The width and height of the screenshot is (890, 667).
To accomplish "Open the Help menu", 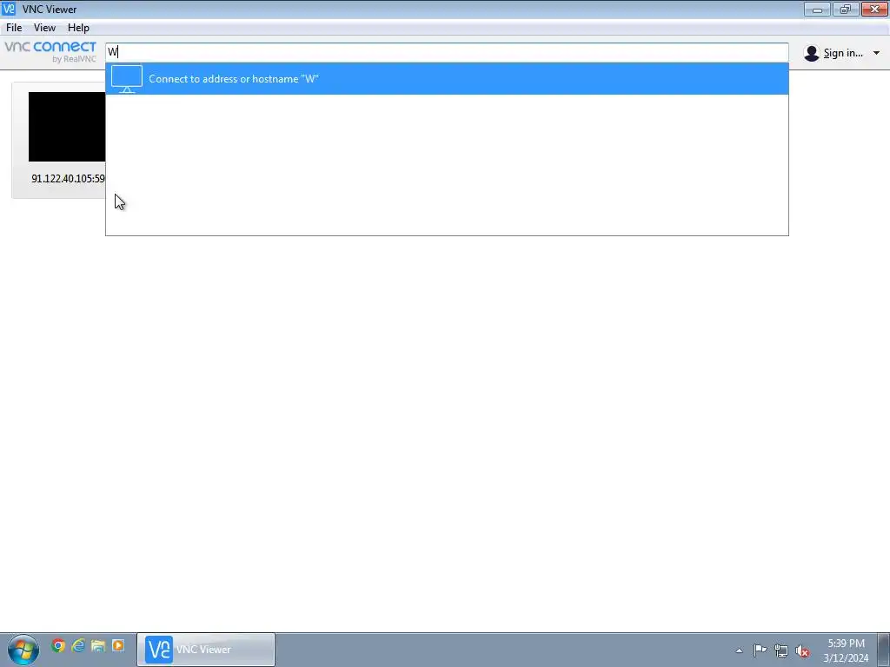I will pos(78,27).
